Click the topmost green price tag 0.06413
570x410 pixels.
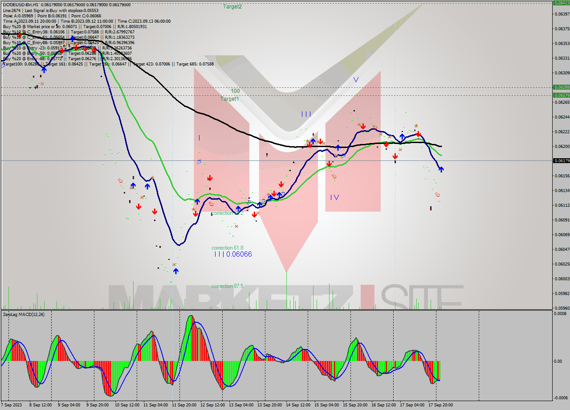561,3
